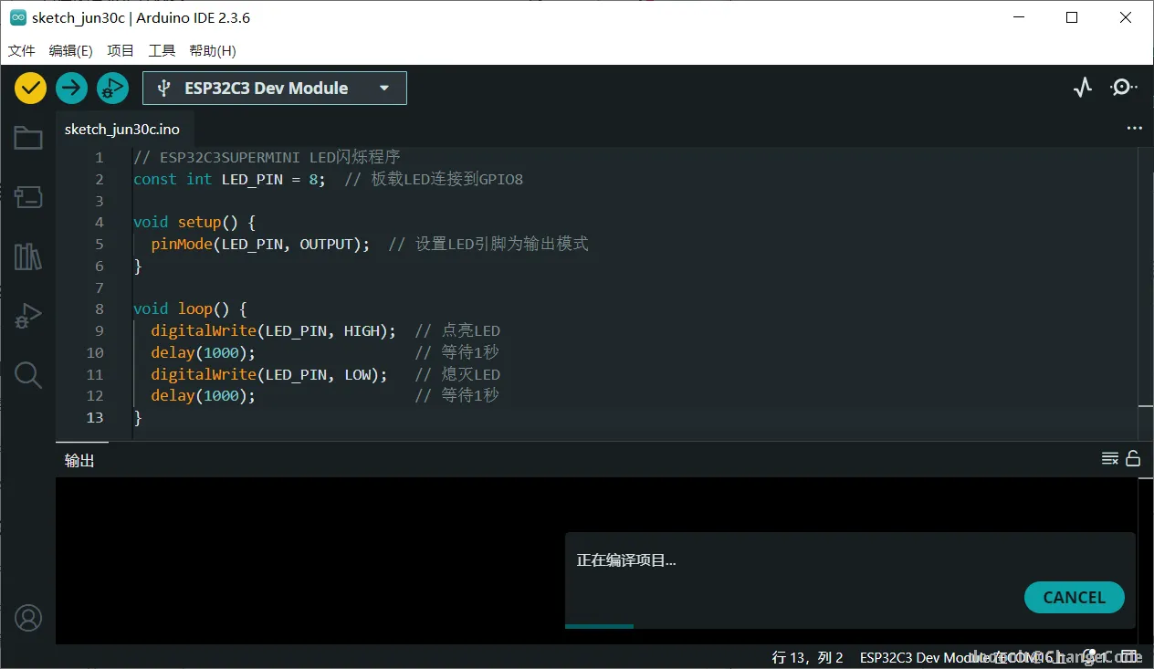The width and height of the screenshot is (1154, 669).
Task: Click the comment 熄灭LED
Action: (x=457, y=374)
